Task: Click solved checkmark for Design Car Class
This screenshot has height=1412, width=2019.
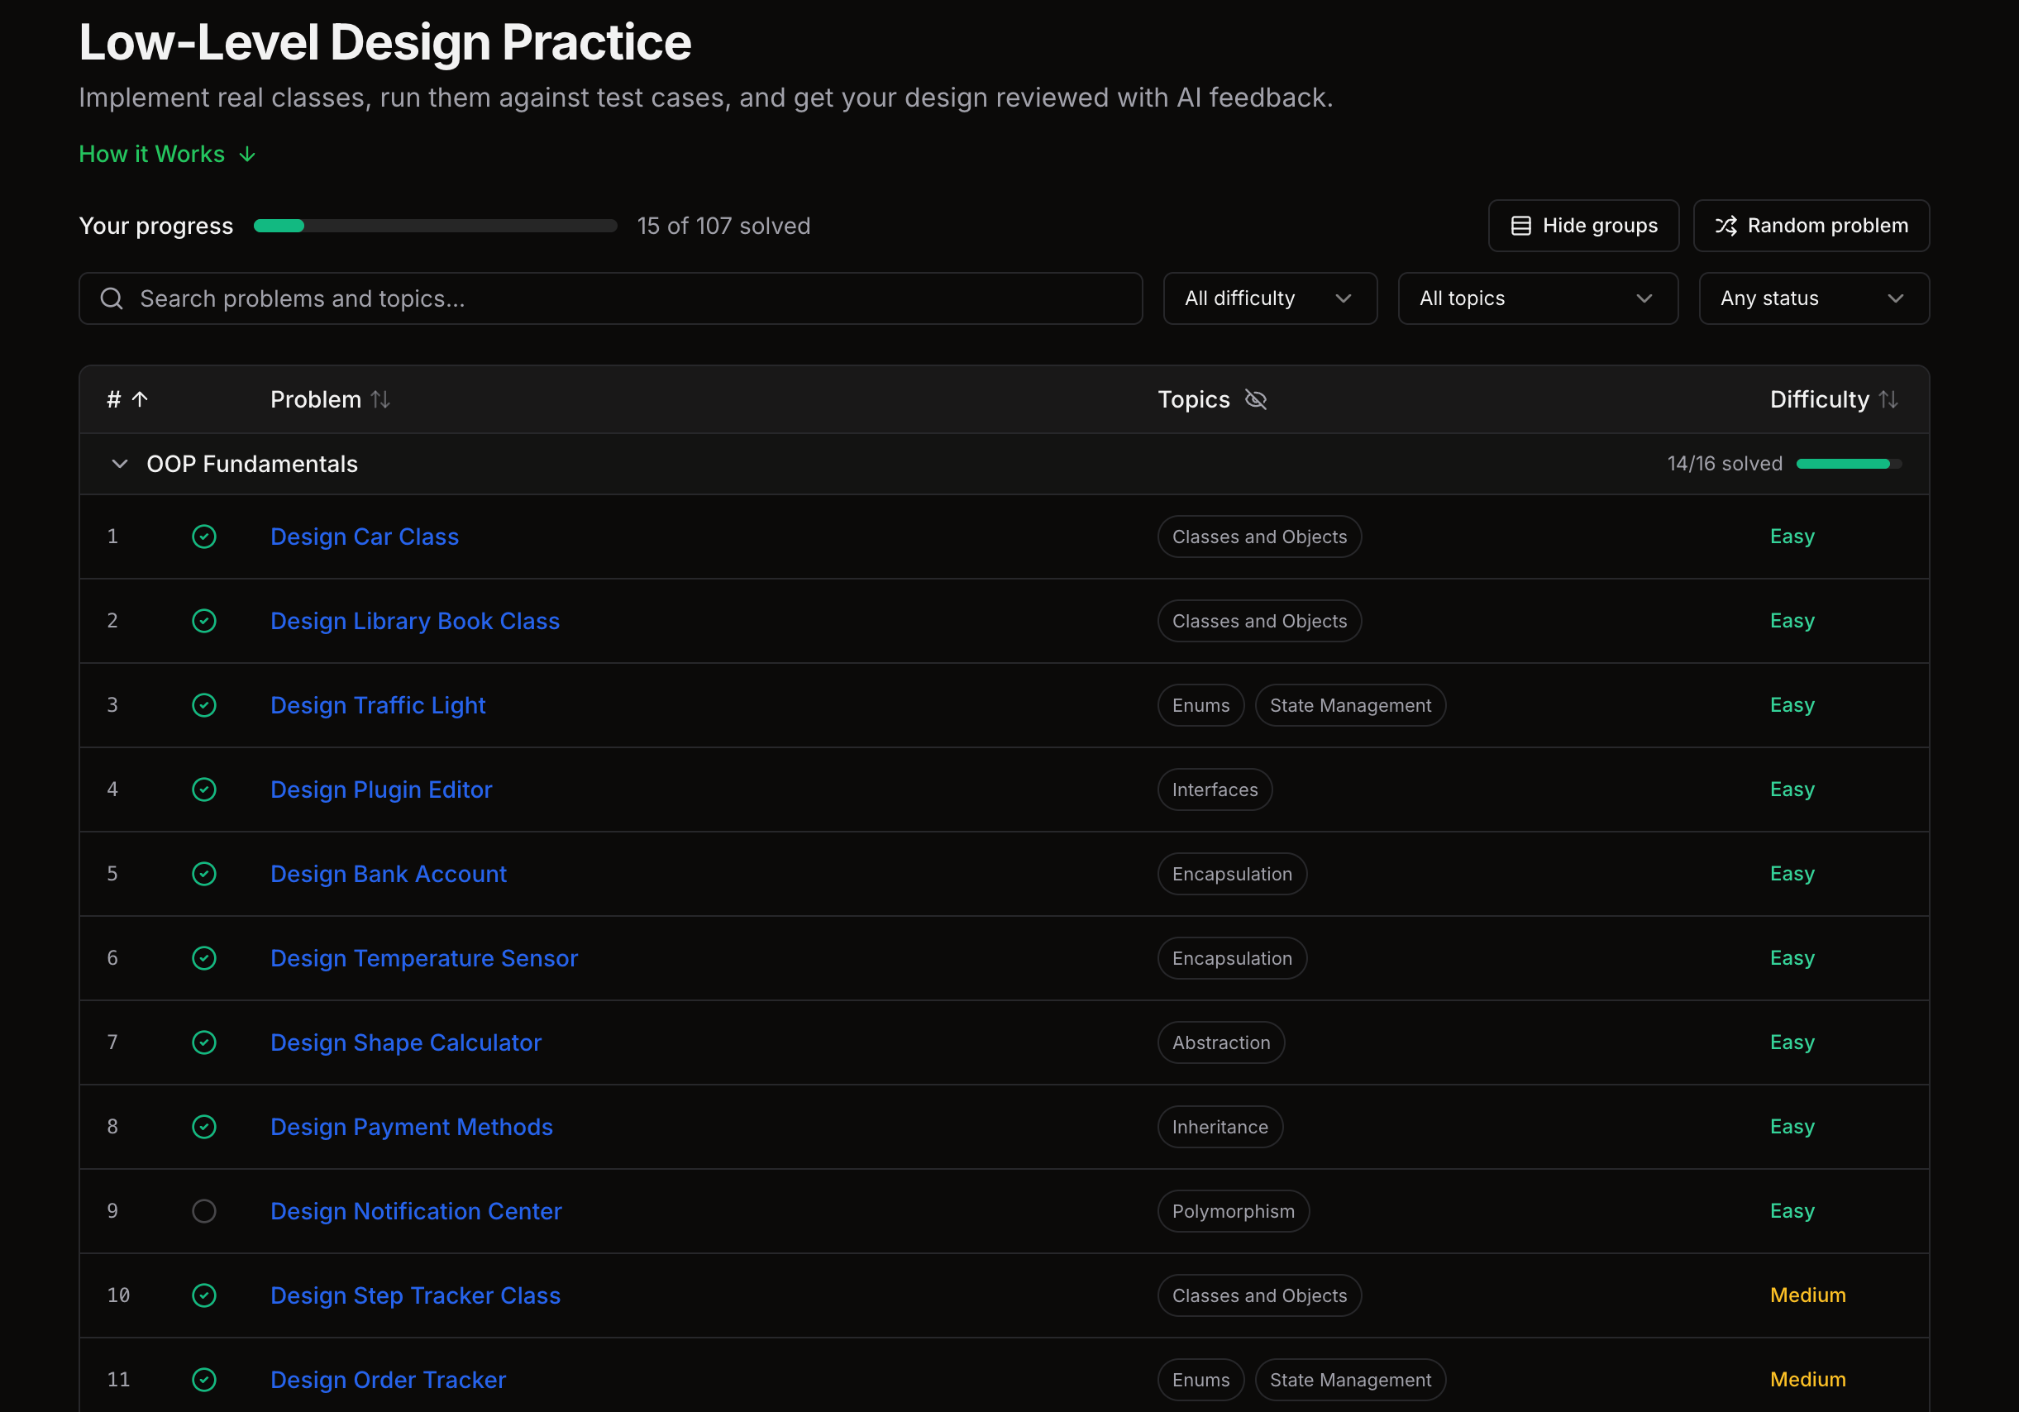Action: tap(204, 537)
